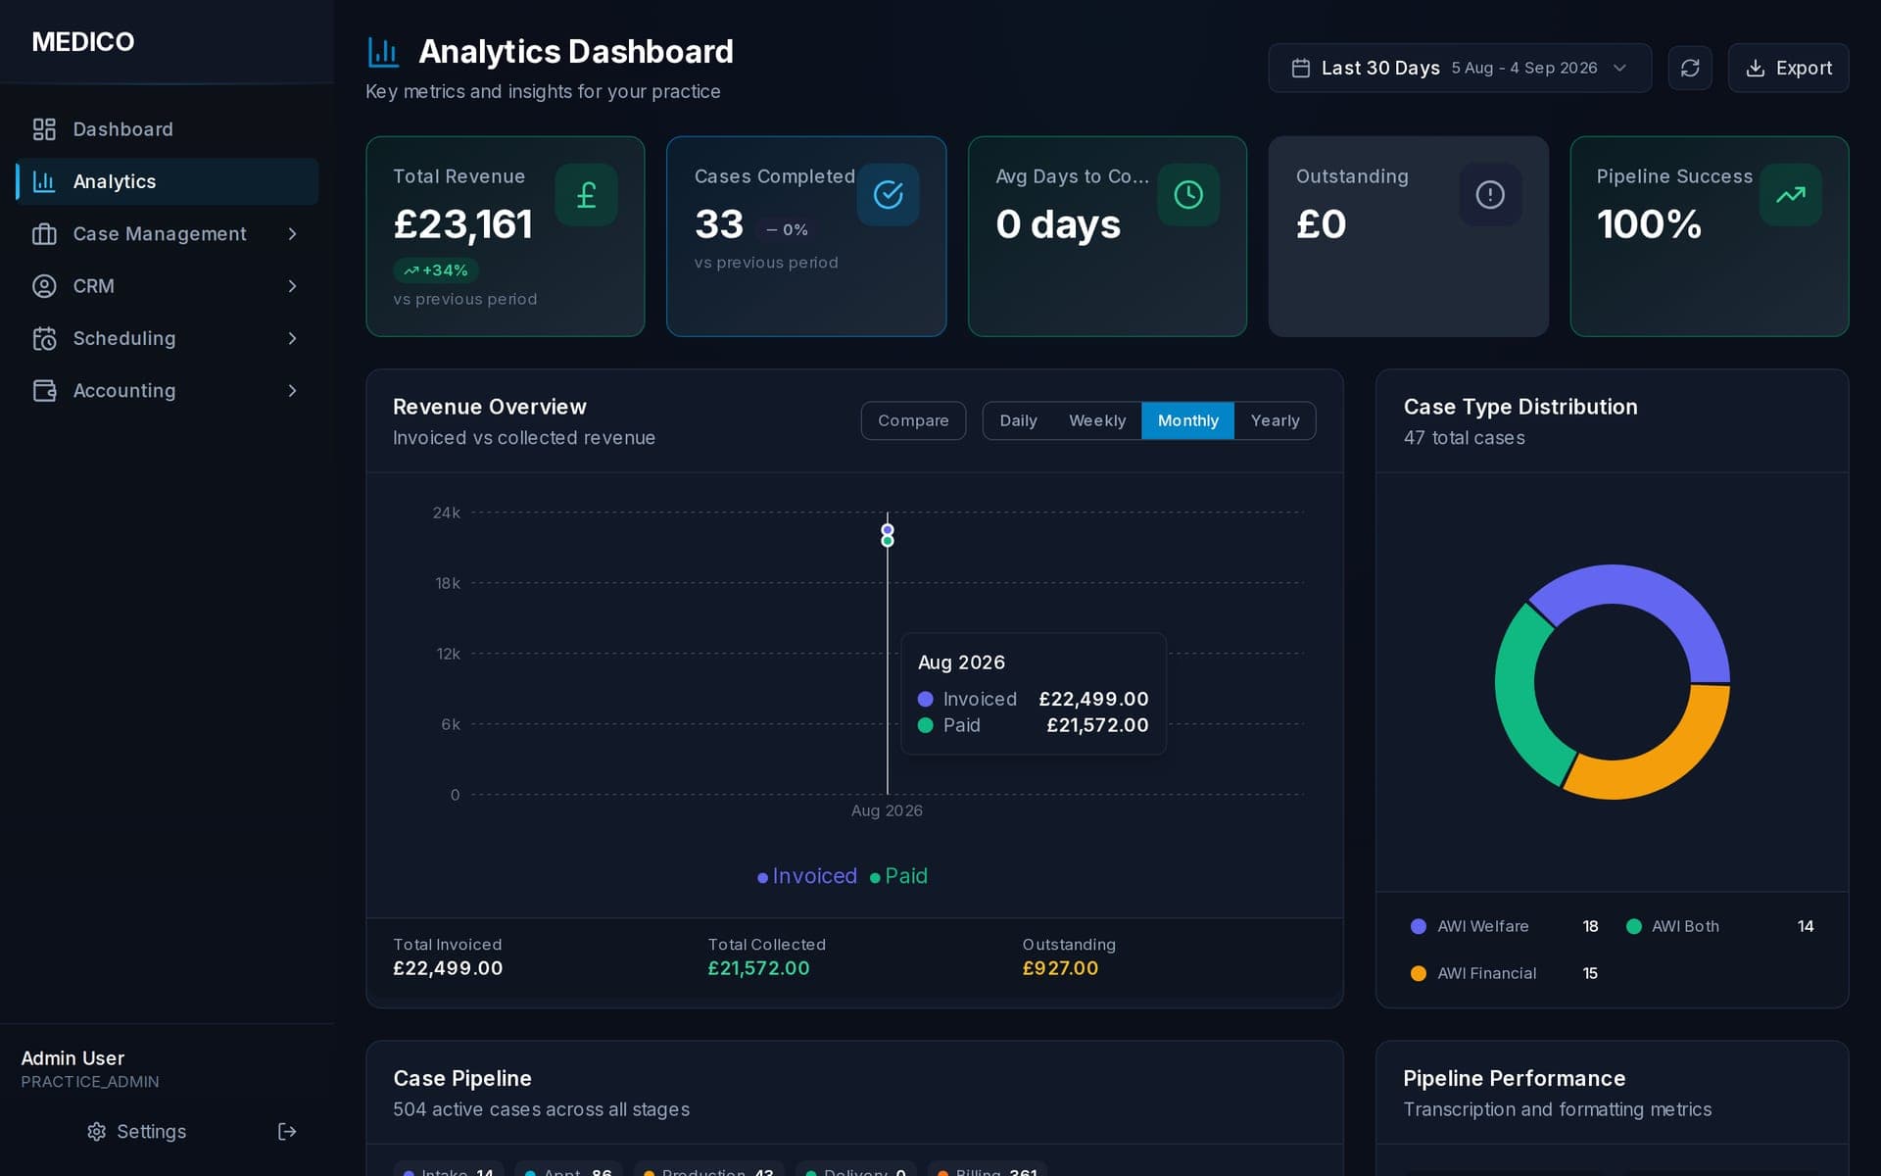This screenshot has width=1881, height=1176.
Task: Click the pound sign icon on Total Revenue card
Action: [586, 195]
